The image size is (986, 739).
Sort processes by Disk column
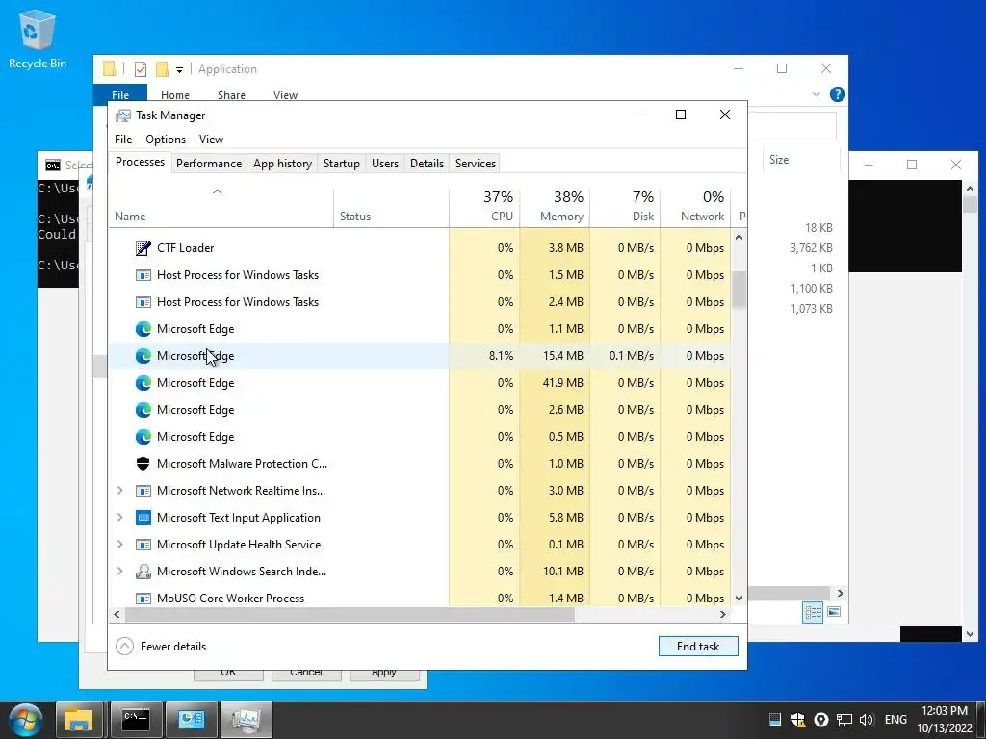coord(625,208)
